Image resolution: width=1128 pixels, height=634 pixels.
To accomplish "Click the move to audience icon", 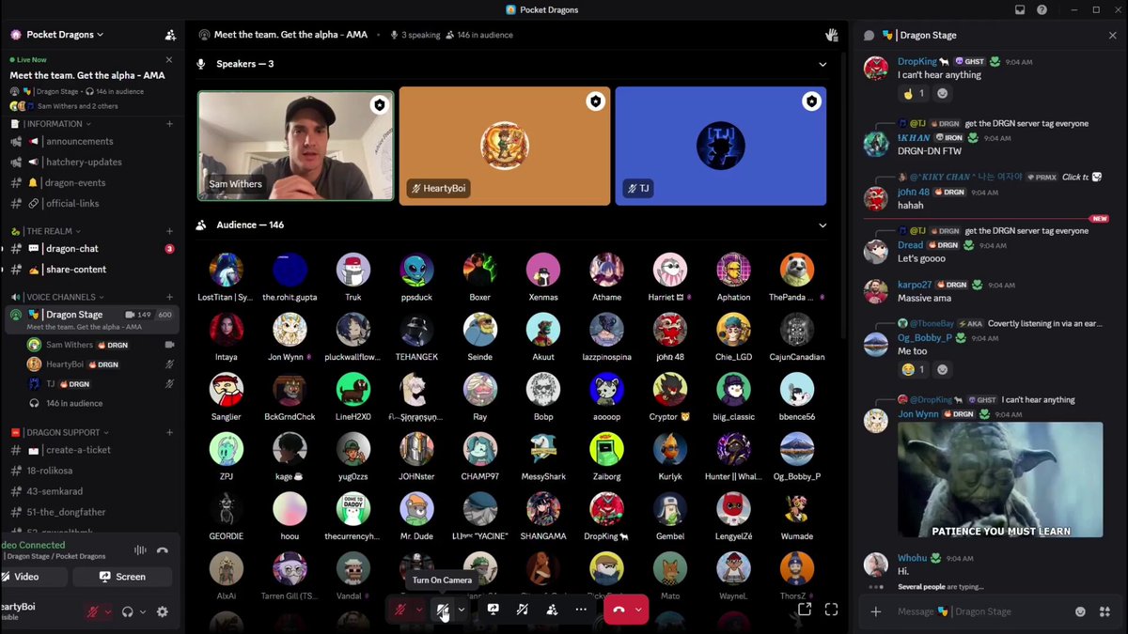I will [x=552, y=610].
